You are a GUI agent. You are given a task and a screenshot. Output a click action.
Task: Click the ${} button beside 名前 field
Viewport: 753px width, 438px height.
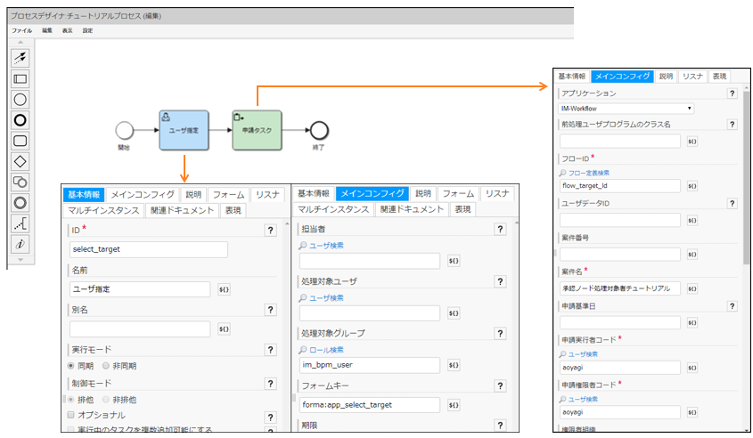pyautogui.click(x=224, y=289)
